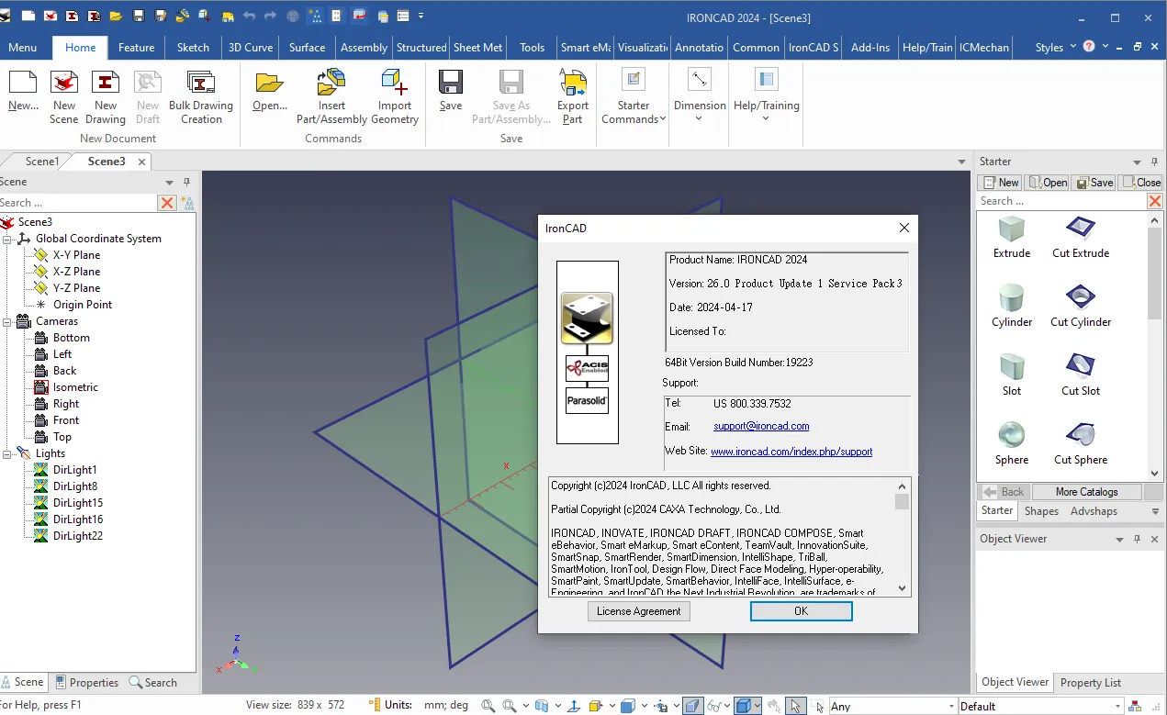This screenshot has width=1167, height=715.
Task: Collapse the Cameras tree node
Action: pyautogui.click(x=6, y=321)
